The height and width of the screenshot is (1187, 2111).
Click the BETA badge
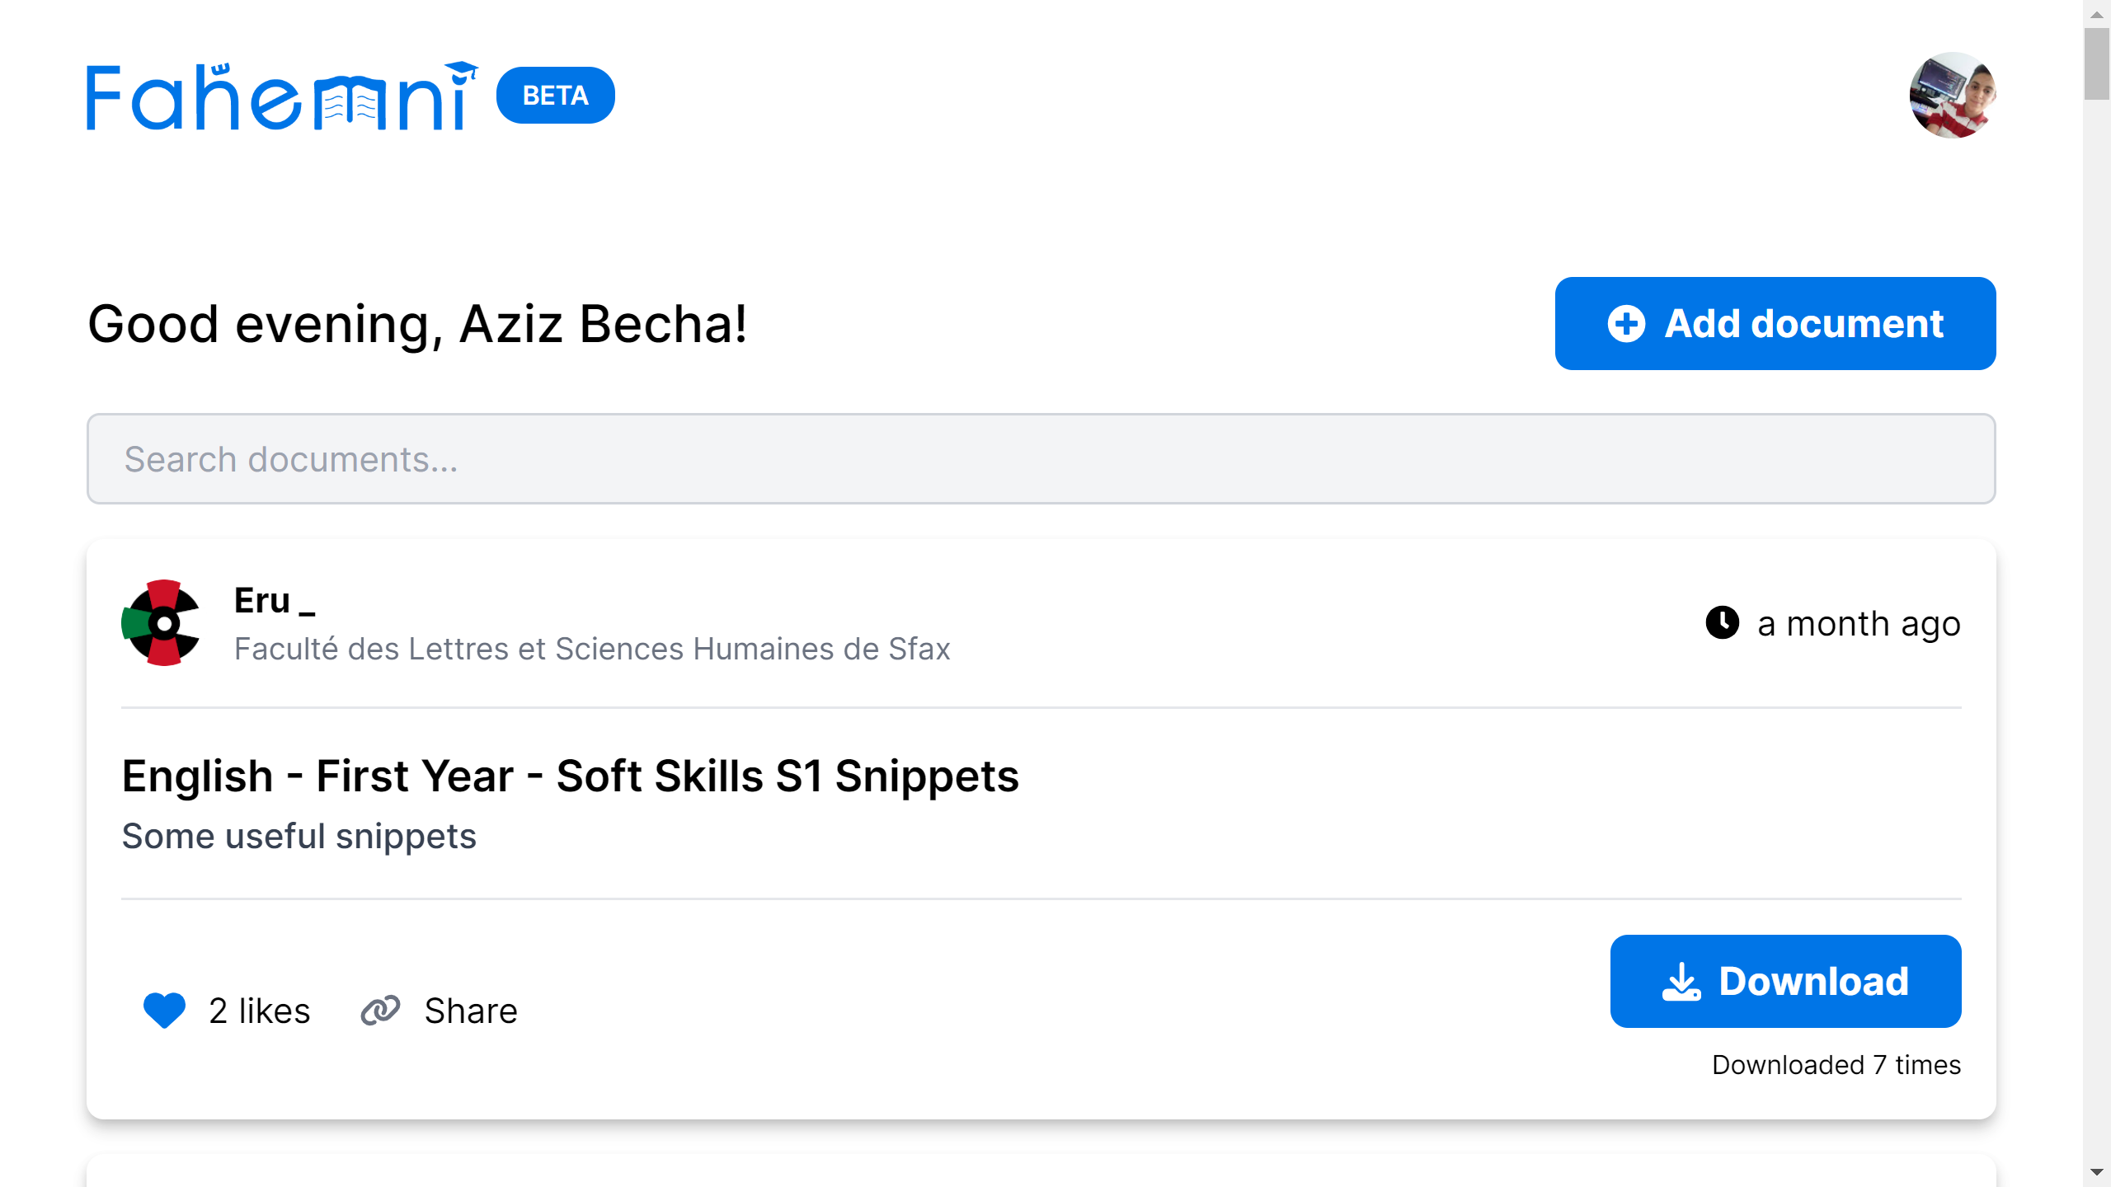point(556,96)
